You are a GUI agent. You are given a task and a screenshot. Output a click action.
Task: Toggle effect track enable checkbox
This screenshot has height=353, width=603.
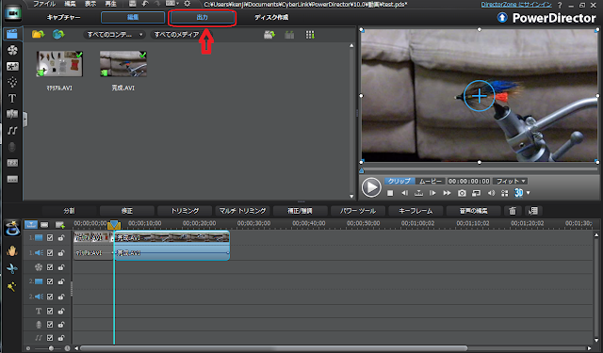[x=50, y=267]
